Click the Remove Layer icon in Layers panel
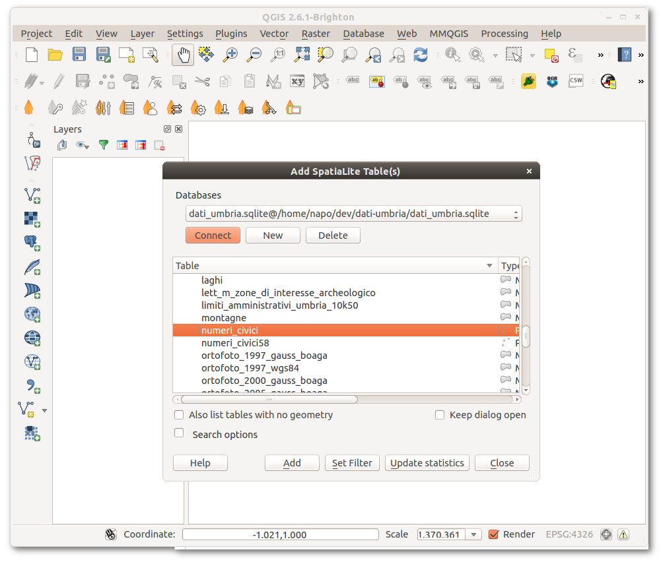 click(x=159, y=146)
